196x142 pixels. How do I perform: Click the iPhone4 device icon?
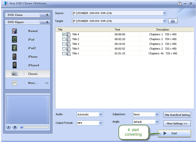[15, 65]
